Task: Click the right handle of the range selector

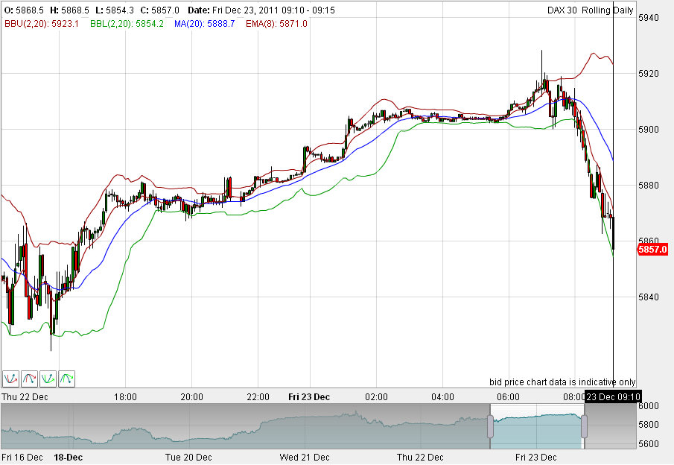Action: 582,425
